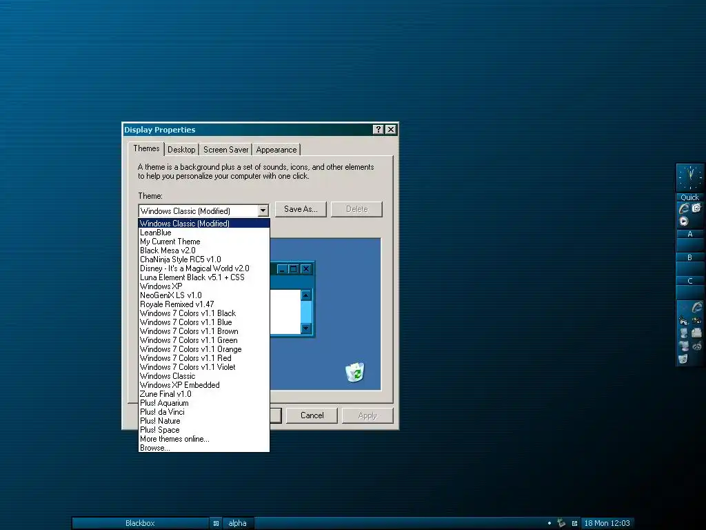706x530 pixels.
Task: Click the faded Internet Explorer icon in lower dock
Action: click(x=697, y=307)
